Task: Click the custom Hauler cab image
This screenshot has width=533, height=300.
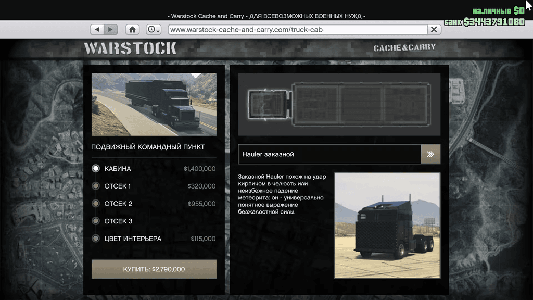Action: 387,226
